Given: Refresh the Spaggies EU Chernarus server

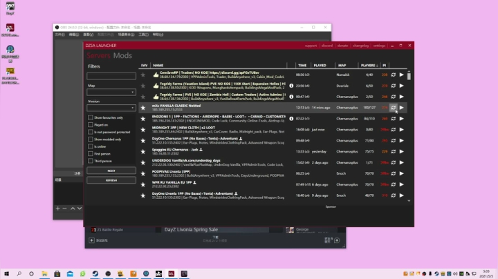Looking at the screenshot, I should [394, 151].
